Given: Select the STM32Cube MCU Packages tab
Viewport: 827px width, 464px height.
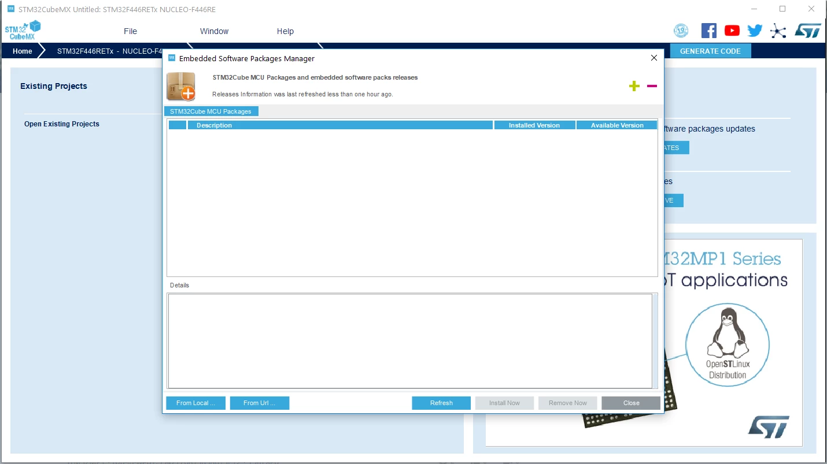Looking at the screenshot, I should tap(211, 111).
